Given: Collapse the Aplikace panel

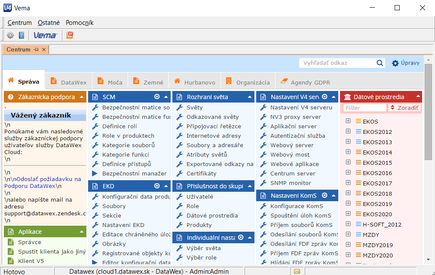Looking at the screenshot, I should 82,232.
